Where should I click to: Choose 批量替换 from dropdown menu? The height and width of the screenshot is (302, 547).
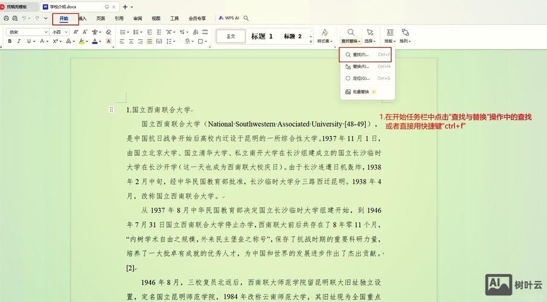[367, 92]
